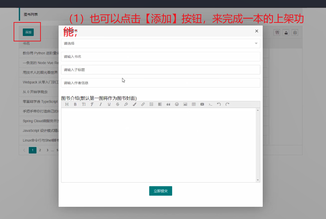Click the 书名 column header
The image size is (326, 219).
pos(26,43)
